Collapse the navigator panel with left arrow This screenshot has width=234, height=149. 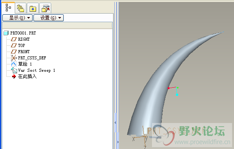[x=115, y=123]
